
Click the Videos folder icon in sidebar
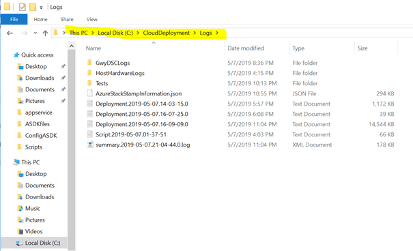pos(20,231)
